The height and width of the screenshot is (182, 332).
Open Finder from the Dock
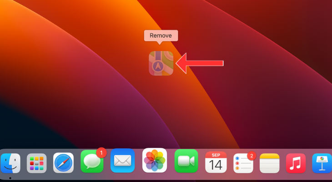[10, 163]
